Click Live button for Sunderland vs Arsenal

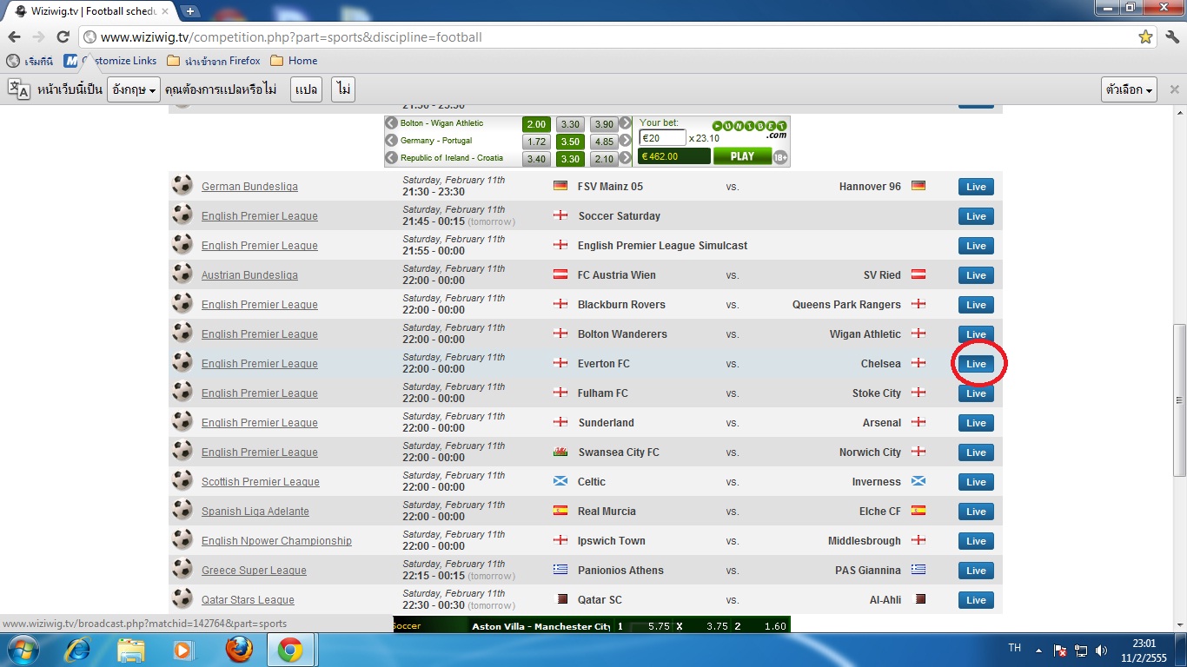(x=976, y=423)
